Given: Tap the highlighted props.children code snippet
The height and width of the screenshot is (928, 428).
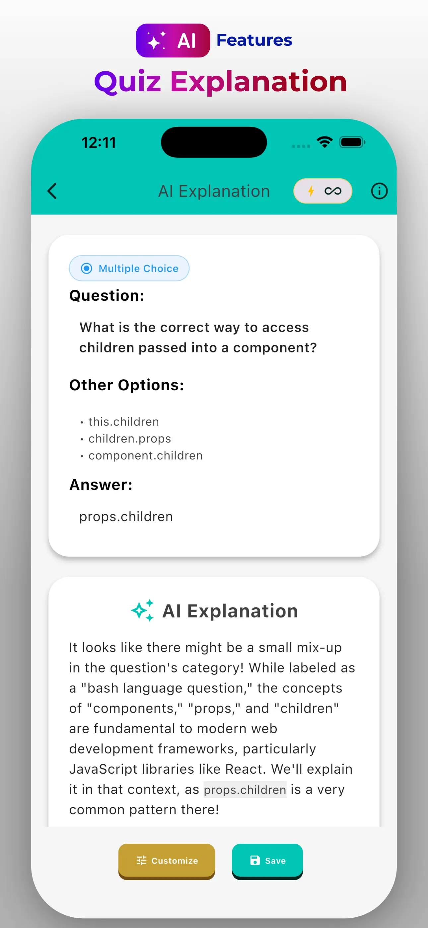Looking at the screenshot, I should (x=244, y=789).
